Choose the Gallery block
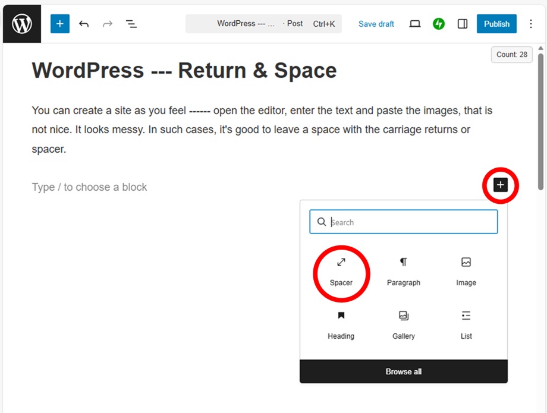Viewport: 547px width, 413px height. coord(403,325)
